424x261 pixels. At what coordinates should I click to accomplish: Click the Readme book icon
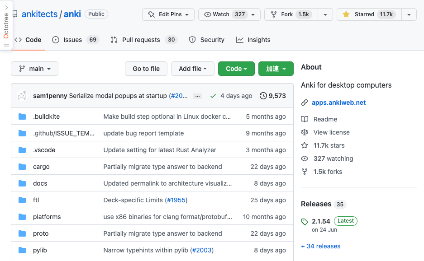[x=305, y=119]
